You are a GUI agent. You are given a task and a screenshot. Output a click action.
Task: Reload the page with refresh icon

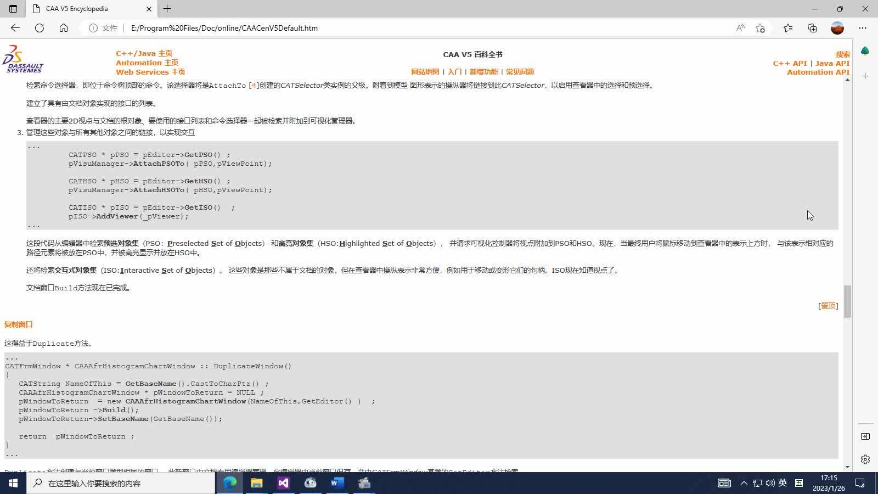pos(40,28)
